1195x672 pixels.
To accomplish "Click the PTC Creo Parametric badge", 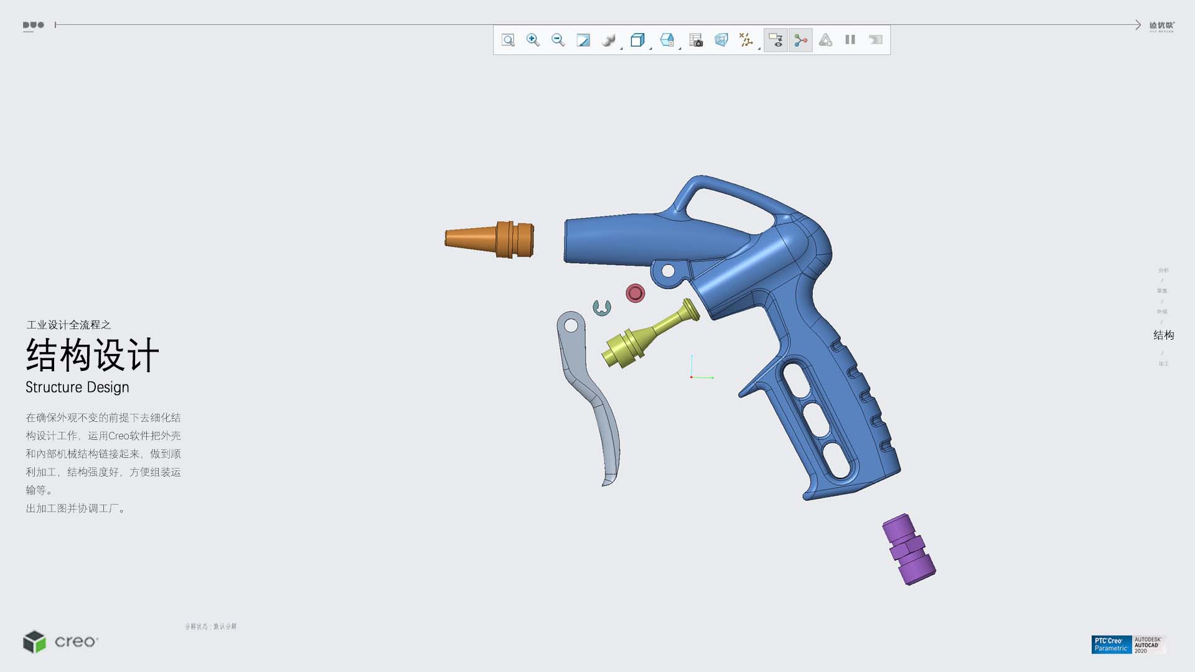I will (1111, 645).
